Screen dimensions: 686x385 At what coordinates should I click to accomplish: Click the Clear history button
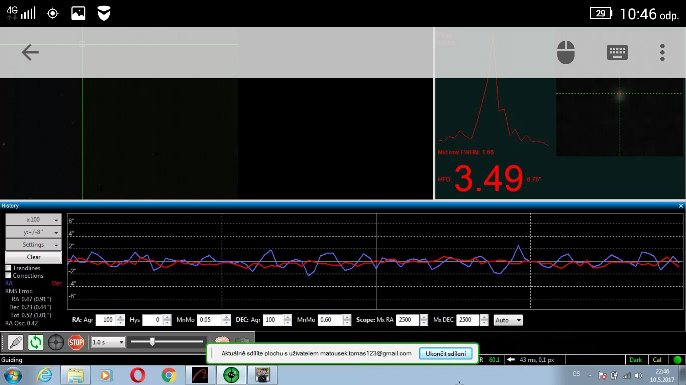click(x=34, y=257)
